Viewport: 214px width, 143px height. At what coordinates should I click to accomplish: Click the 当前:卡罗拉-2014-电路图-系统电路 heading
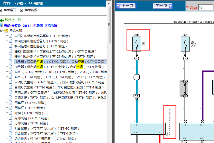30,26
